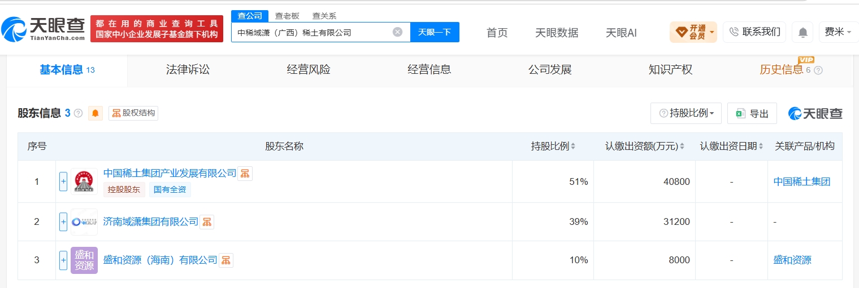859x288 pixels.
Task: Expand row 1 shareholder with plus button
Action: [x=63, y=181]
